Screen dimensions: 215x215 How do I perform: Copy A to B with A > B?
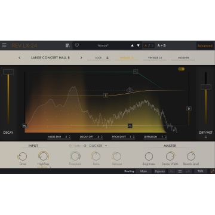[x=161, y=45]
